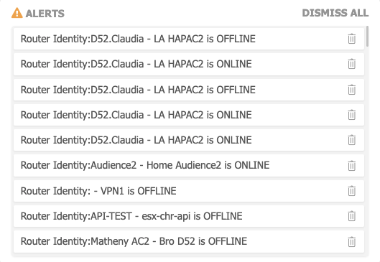Select the Audience2 Home Audience2 ONLINE row
This screenshot has width=380, height=262.
coord(189,165)
